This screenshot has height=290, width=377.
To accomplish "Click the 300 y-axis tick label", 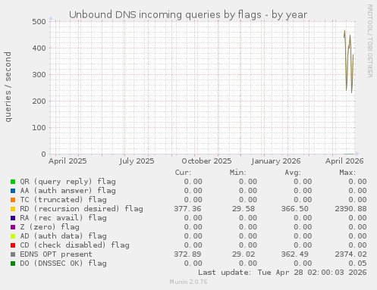I will pos(39,75).
